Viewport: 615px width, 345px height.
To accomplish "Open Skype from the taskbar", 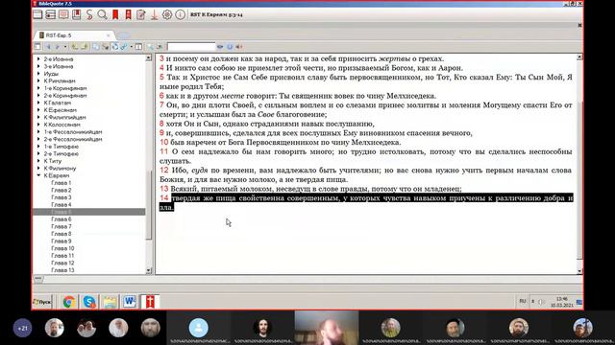I will (89, 302).
